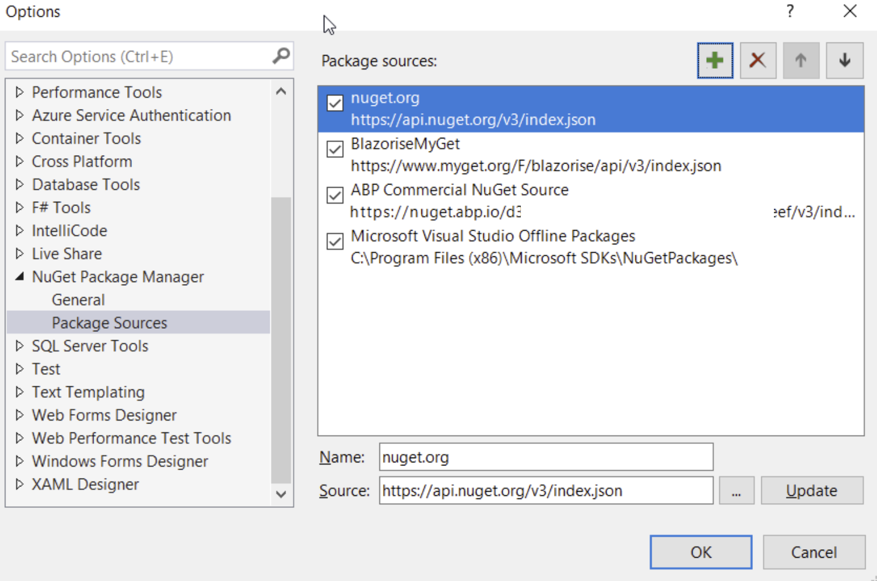The image size is (877, 581).
Task: Toggle Microsoft Visual Studio Offline Packages checkbox
Action: 335,241
